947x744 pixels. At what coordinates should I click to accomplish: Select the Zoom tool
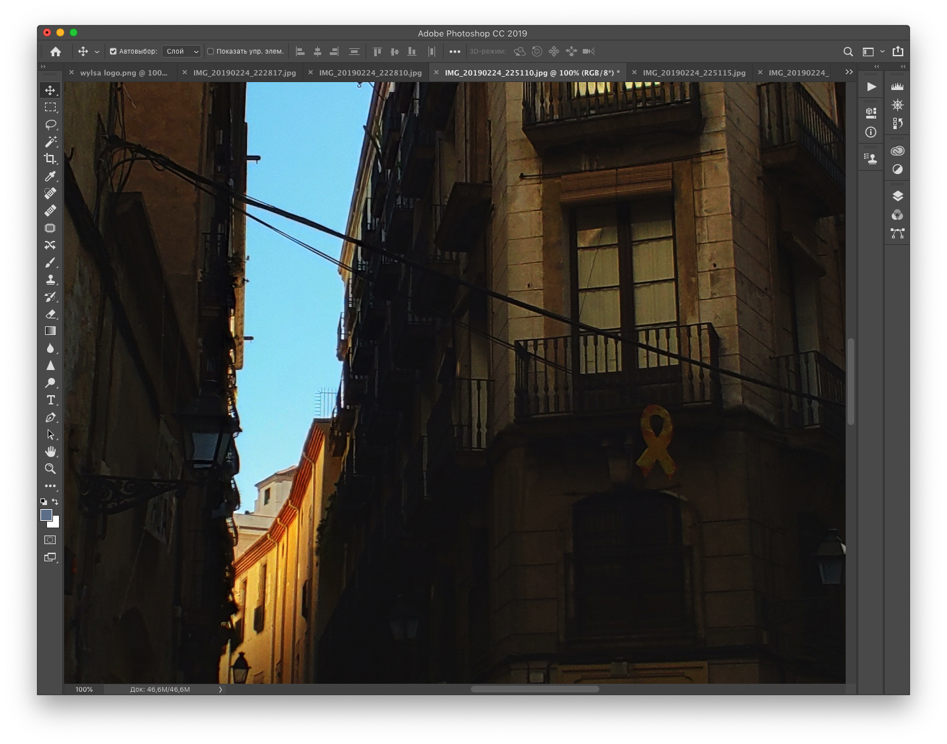point(50,469)
